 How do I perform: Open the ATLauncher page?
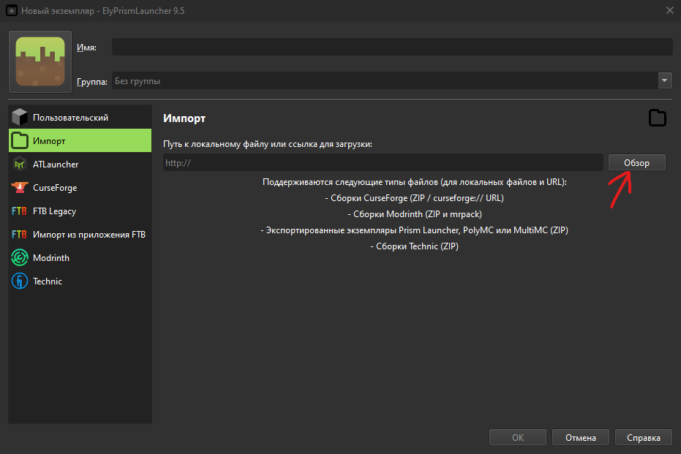80,164
